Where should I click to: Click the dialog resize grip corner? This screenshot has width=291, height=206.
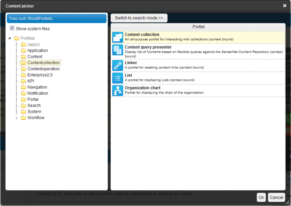tap(287, 202)
